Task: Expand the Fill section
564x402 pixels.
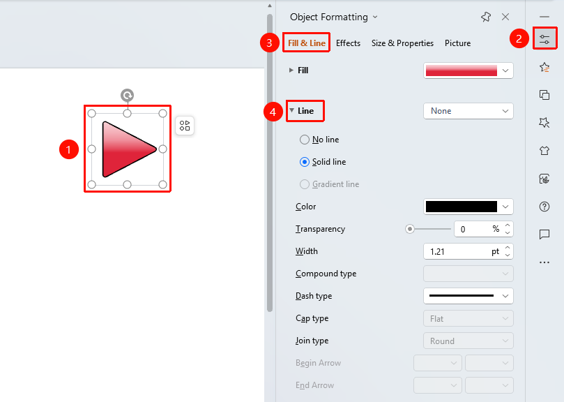Action: pyautogui.click(x=291, y=70)
